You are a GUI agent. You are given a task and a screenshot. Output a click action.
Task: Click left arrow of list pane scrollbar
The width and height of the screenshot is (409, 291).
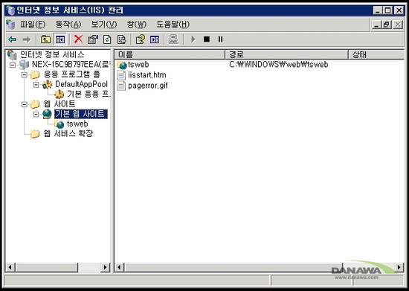tap(120, 267)
